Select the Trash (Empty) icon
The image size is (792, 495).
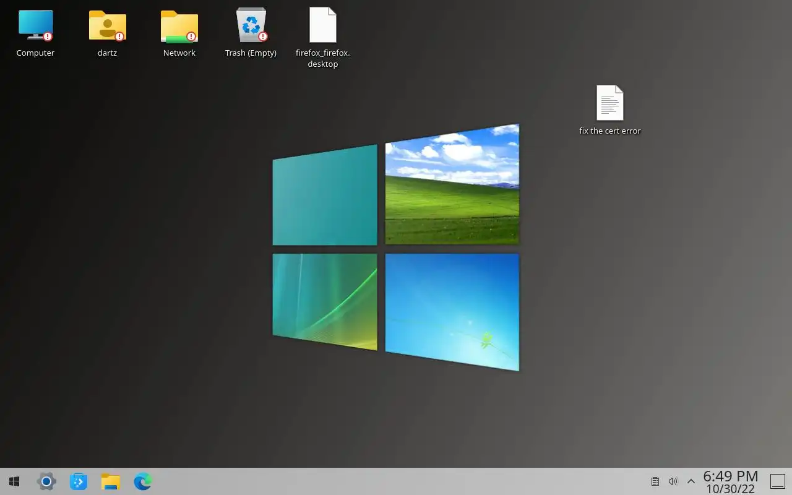[x=251, y=25]
